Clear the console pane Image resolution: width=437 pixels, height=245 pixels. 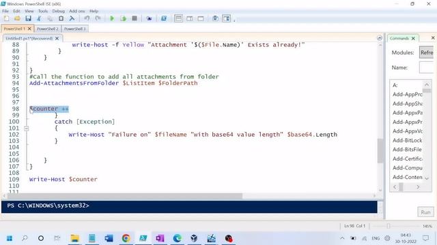click(x=72, y=18)
